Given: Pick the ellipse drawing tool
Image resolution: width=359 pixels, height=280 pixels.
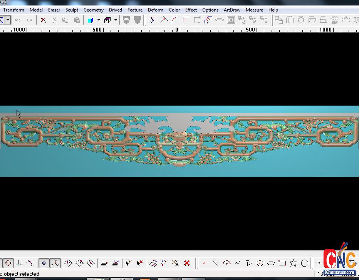Looking at the screenshot, I should [271, 263].
